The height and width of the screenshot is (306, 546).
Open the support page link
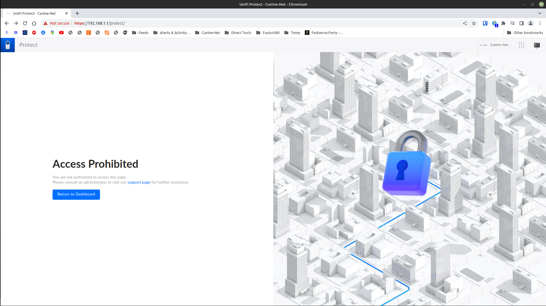pyautogui.click(x=139, y=182)
